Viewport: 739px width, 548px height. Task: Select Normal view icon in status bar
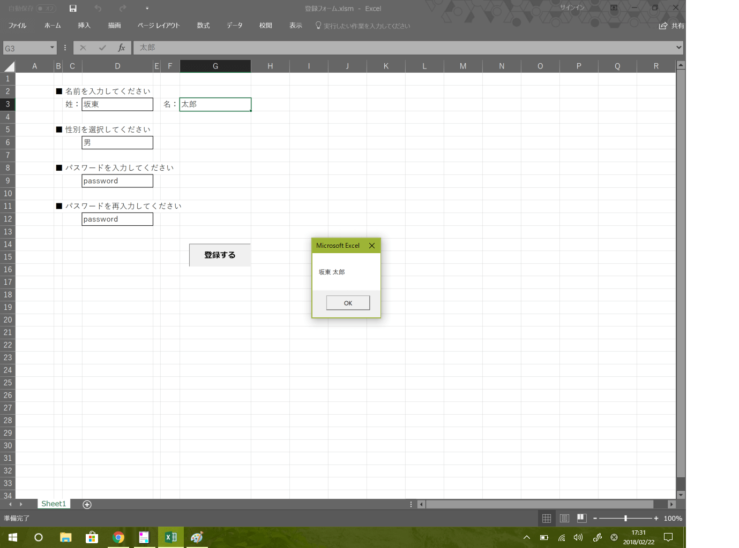[x=547, y=518]
